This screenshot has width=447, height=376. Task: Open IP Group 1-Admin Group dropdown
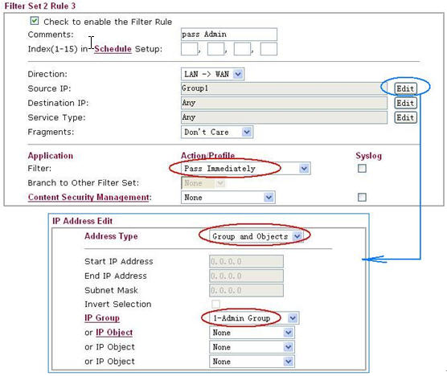254,318
